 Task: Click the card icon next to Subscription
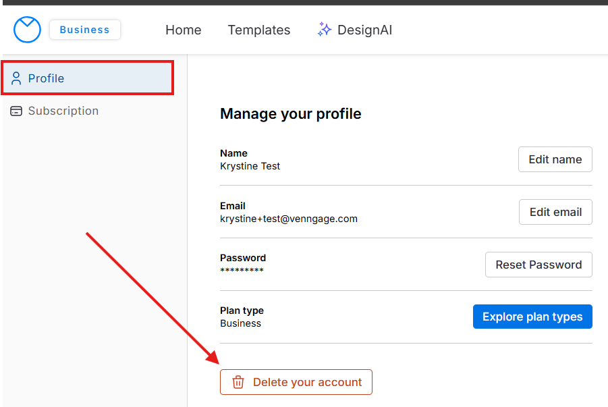[16, 111]
